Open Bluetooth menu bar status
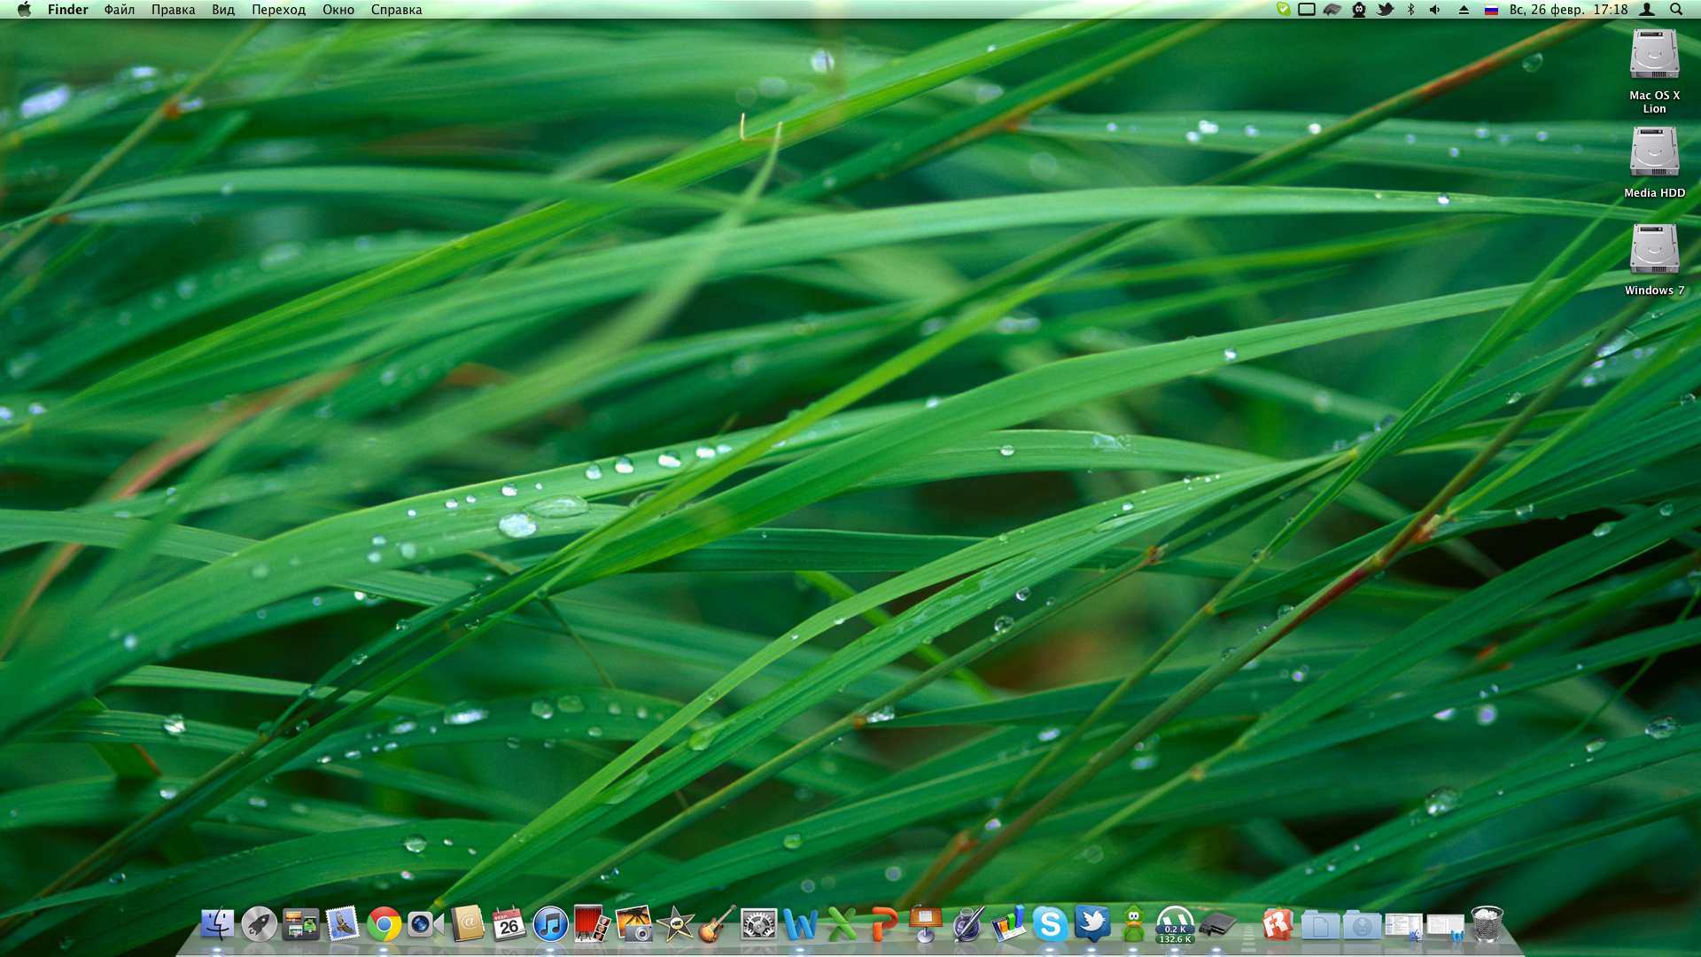 click(x=1411, y=10)
